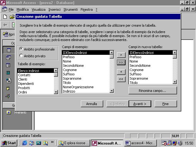Select the Macros object icon in sidebar
The width and height of the screenshot is (196, 147).
pos(8,88)
